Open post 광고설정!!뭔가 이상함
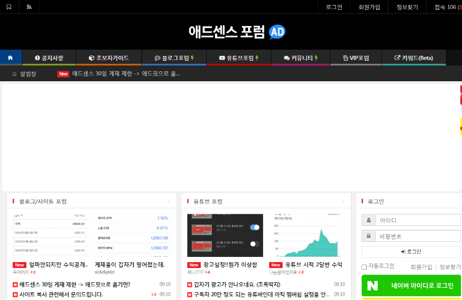462x300 pixels. tap(230, 265)
